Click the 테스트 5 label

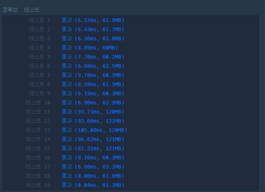(x=40, y=57)
